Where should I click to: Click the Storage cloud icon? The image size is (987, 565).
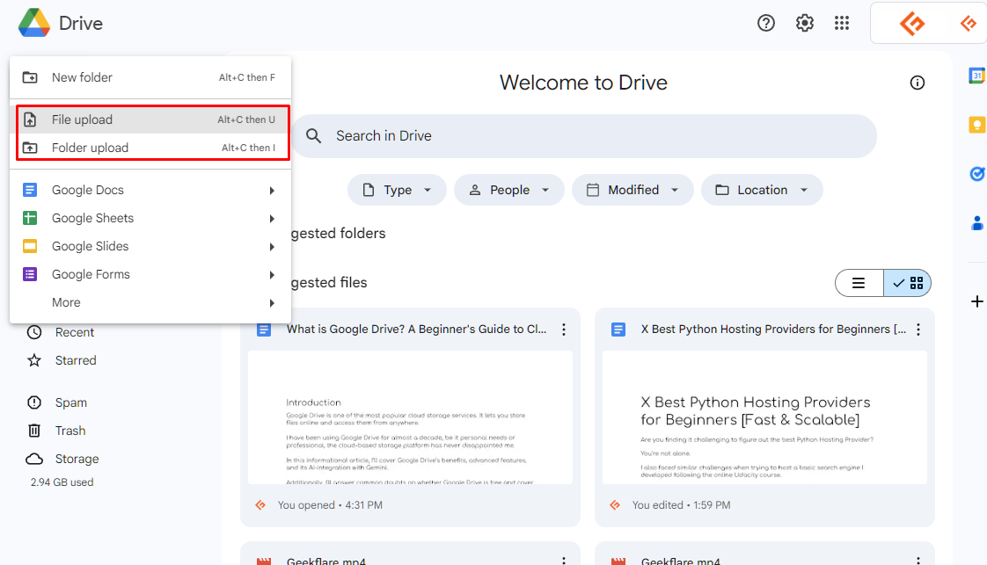pos(34,459)
